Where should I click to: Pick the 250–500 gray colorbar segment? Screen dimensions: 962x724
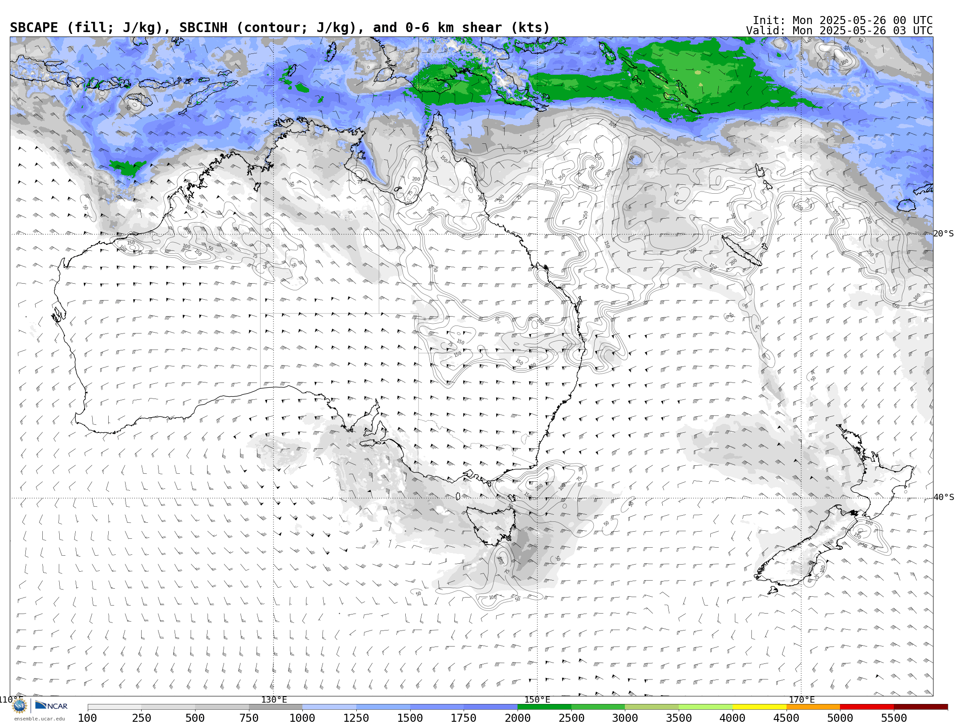pyautogui.click(x=168, y=707)
